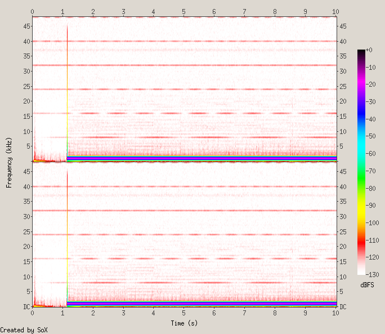Click the "-40" legend value

[371, 119]
